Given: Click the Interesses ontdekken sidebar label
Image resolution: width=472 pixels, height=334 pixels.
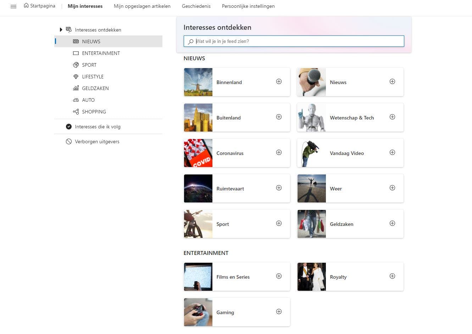Looking at the screenshot, I should (x=98, y=30).
